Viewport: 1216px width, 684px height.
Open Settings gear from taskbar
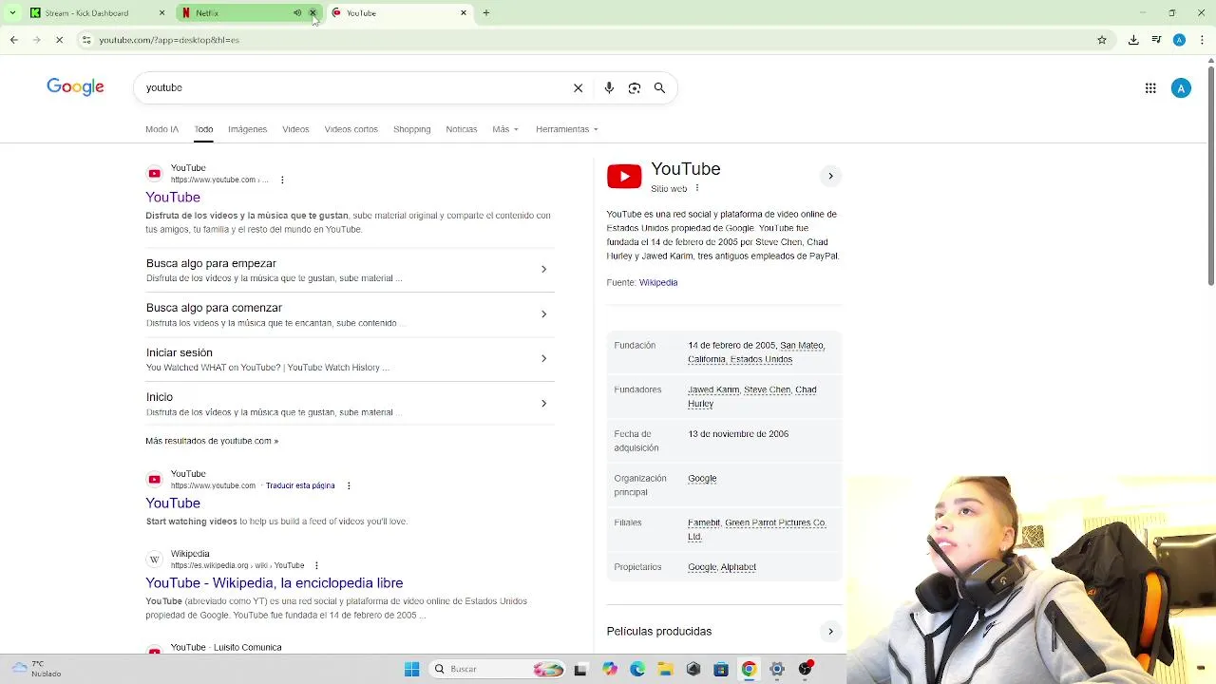pos(777,669)
